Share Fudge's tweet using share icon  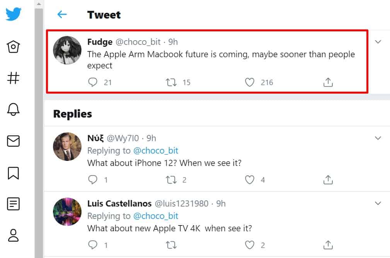tap(328, 82)
